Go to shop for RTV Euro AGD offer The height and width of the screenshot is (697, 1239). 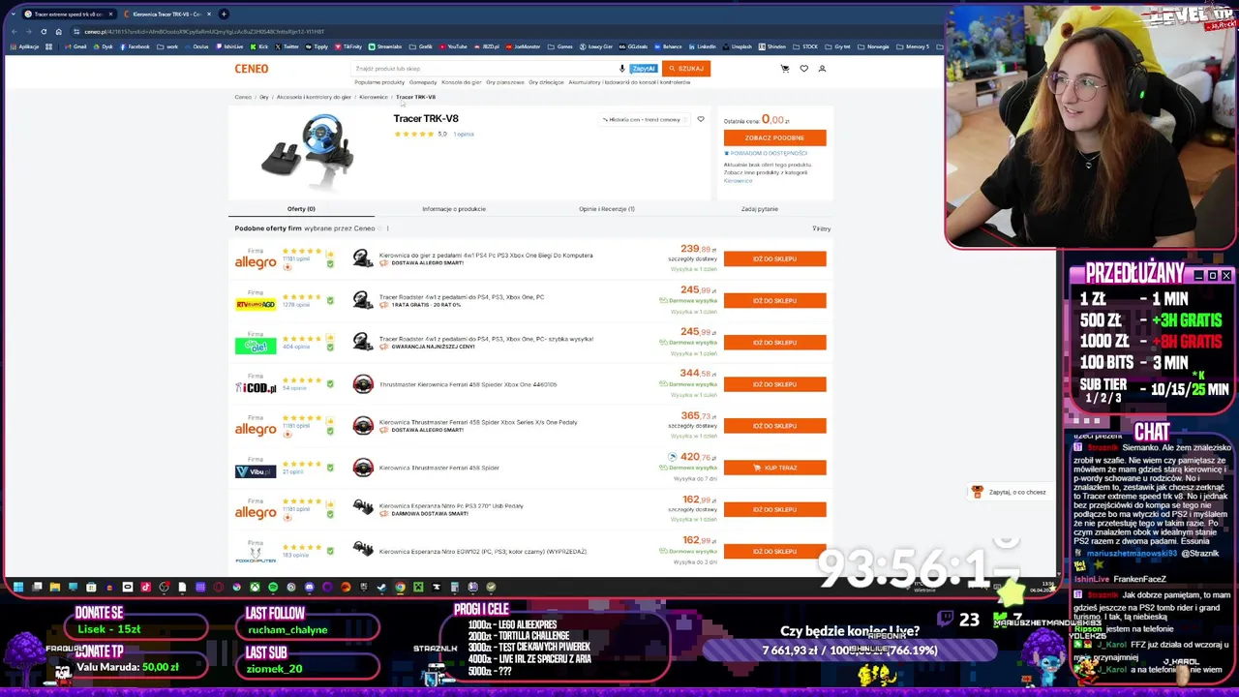[774, 300]
